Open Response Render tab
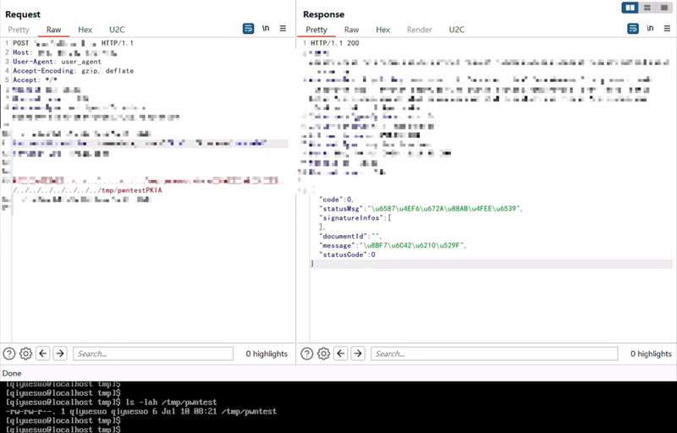677x433 pixels. click(419, 30)
